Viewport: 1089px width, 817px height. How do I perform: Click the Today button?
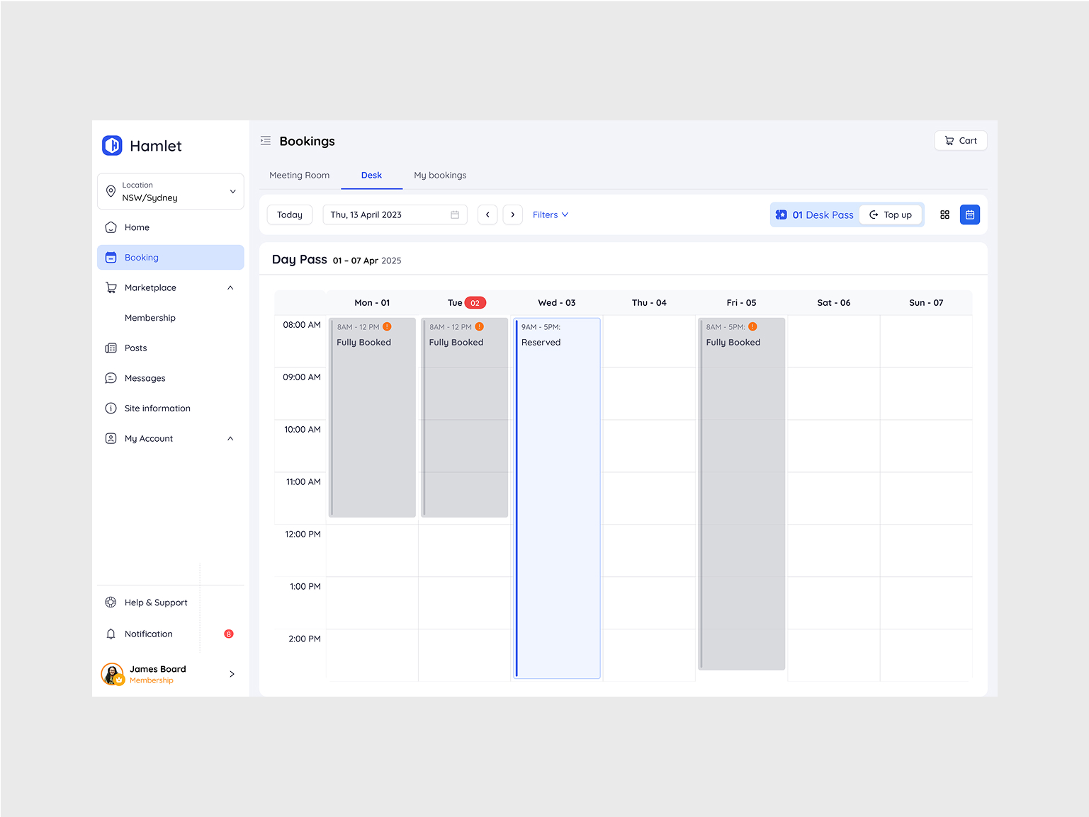click(x=289, y=215)
